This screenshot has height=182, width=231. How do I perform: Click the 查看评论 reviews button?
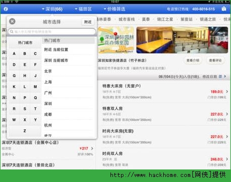[x=215, y=60]
